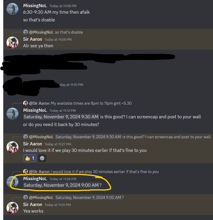Select MissingNoL's avatar next to 11:28 PM message
Viewport: 213px width, 220px height.
[12, 182]
